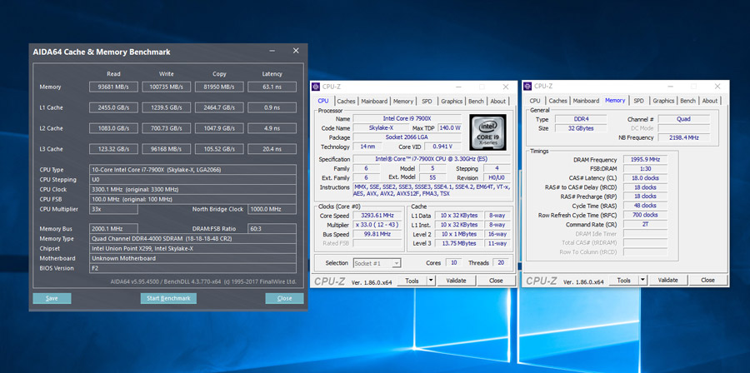The image size is (750, 373).
Task: Click Command Rate value 2T
Action: (x=645, y=224)
